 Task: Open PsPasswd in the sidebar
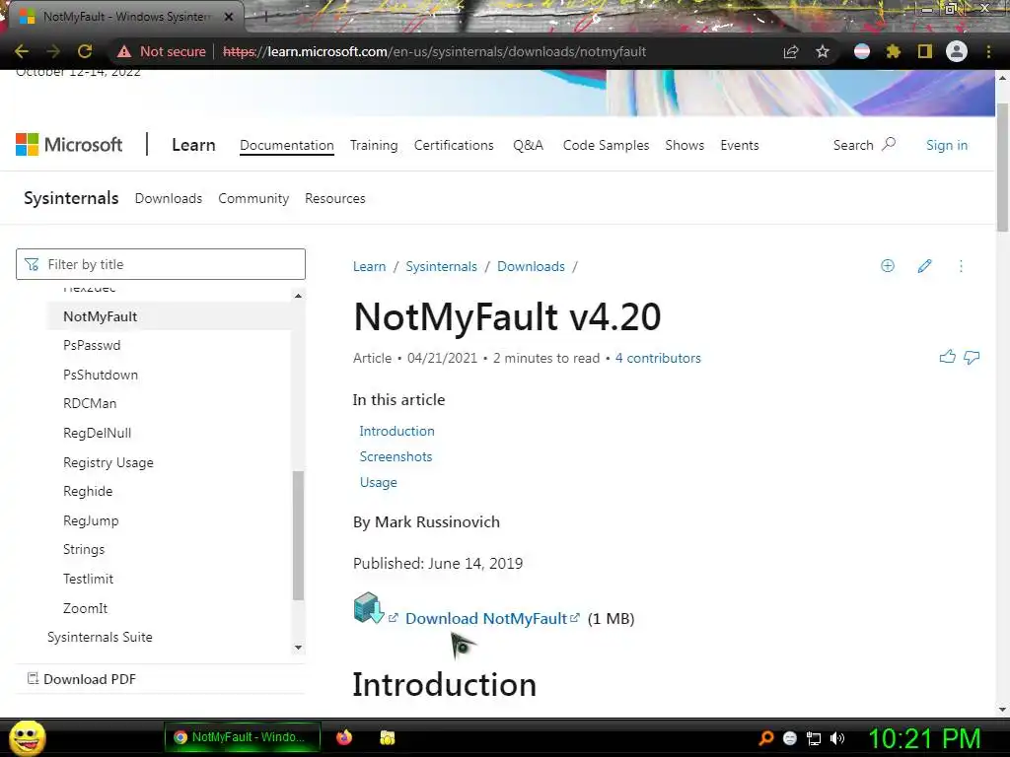coord(92,345)
